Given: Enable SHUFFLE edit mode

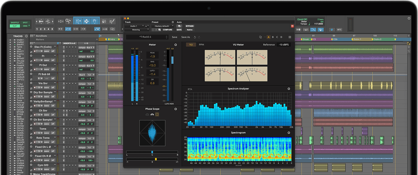Looking at the screenshot, I should (x=15, y=23).
